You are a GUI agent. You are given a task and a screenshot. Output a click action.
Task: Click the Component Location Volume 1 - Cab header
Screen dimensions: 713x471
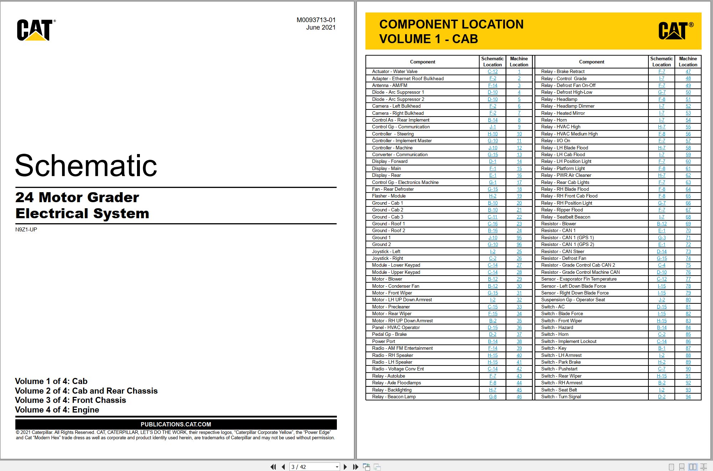tap(451, 31)
